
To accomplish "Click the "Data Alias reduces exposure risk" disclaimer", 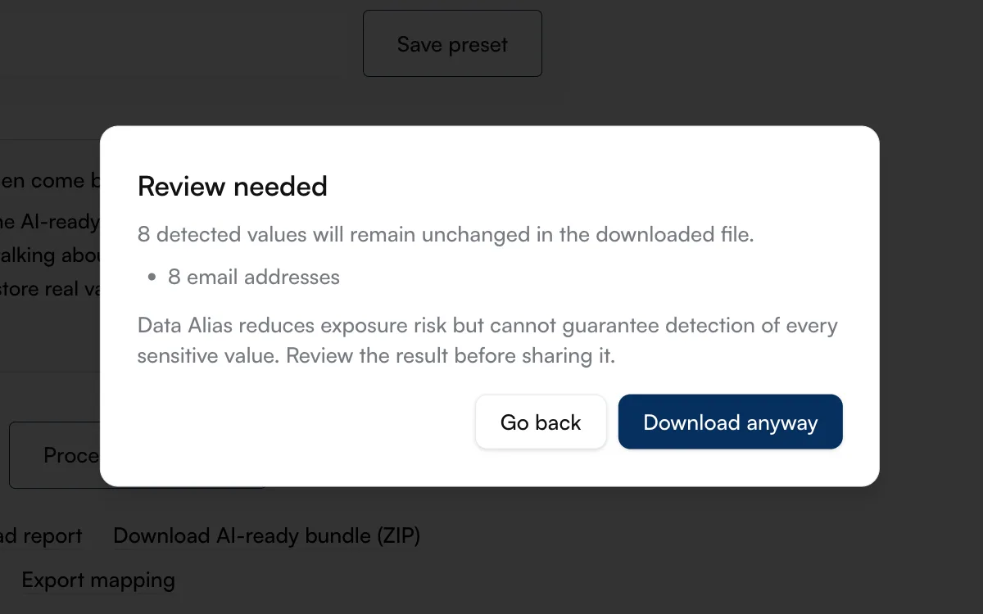I will [x=487, y=341].
